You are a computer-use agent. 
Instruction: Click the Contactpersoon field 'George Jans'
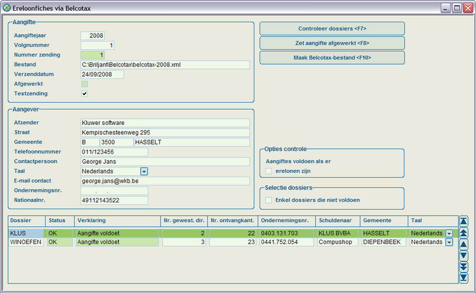tap(165, 162)
